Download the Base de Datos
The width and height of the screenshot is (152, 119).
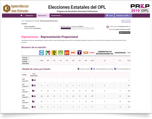[125, 33]
